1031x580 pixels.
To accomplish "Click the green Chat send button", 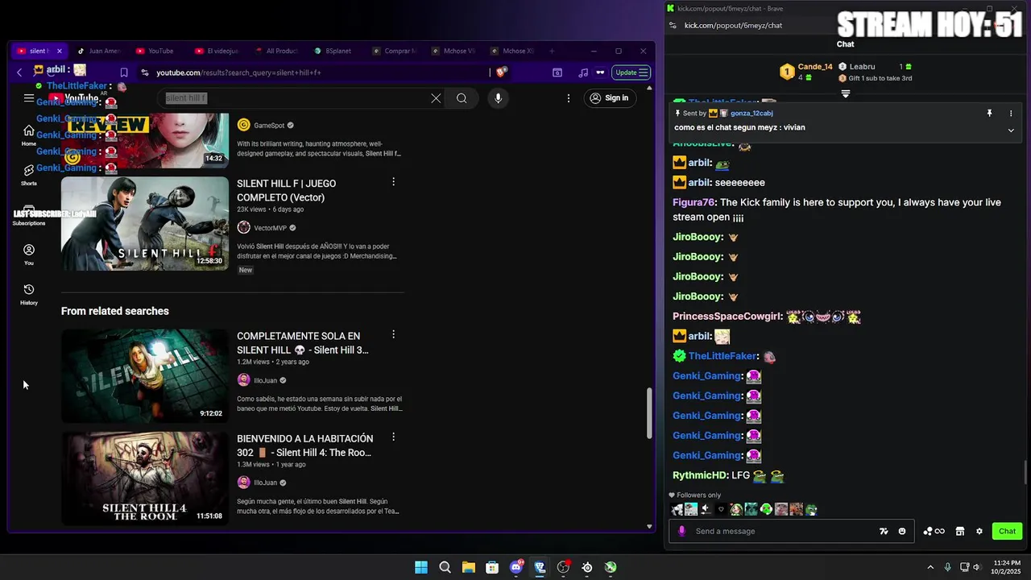I will (1007, 531).
